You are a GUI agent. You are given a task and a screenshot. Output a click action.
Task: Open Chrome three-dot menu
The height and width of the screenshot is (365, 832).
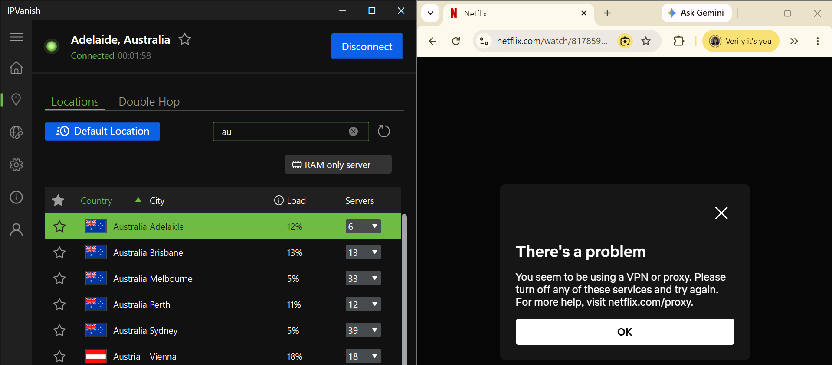[818, 41]
